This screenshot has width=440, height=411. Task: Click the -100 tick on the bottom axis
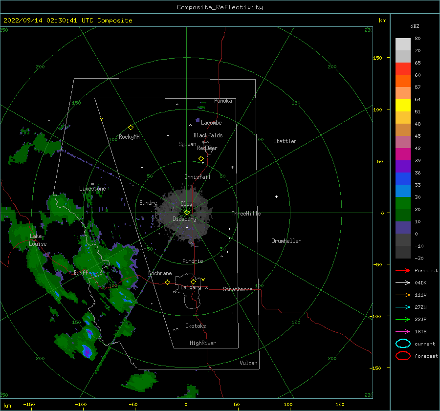[x=81, y=404]
